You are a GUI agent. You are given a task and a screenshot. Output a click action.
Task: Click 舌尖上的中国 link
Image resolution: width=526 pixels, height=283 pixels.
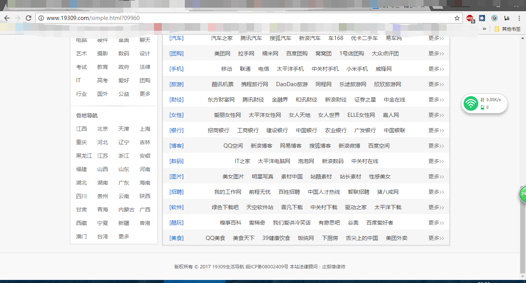point(362,238)
